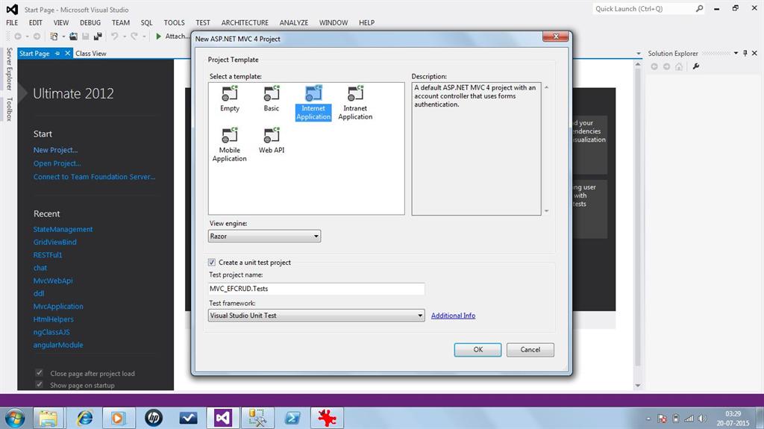Image resolution: width=764 pixels, height=429 pixels.
Task: Open the Server Explorer side tab
Action: click(9, 69)
